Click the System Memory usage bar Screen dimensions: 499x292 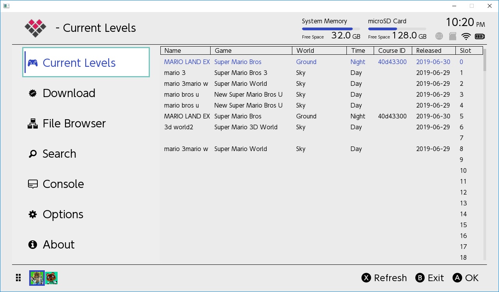pyautogui.click(x=331, y=29)
